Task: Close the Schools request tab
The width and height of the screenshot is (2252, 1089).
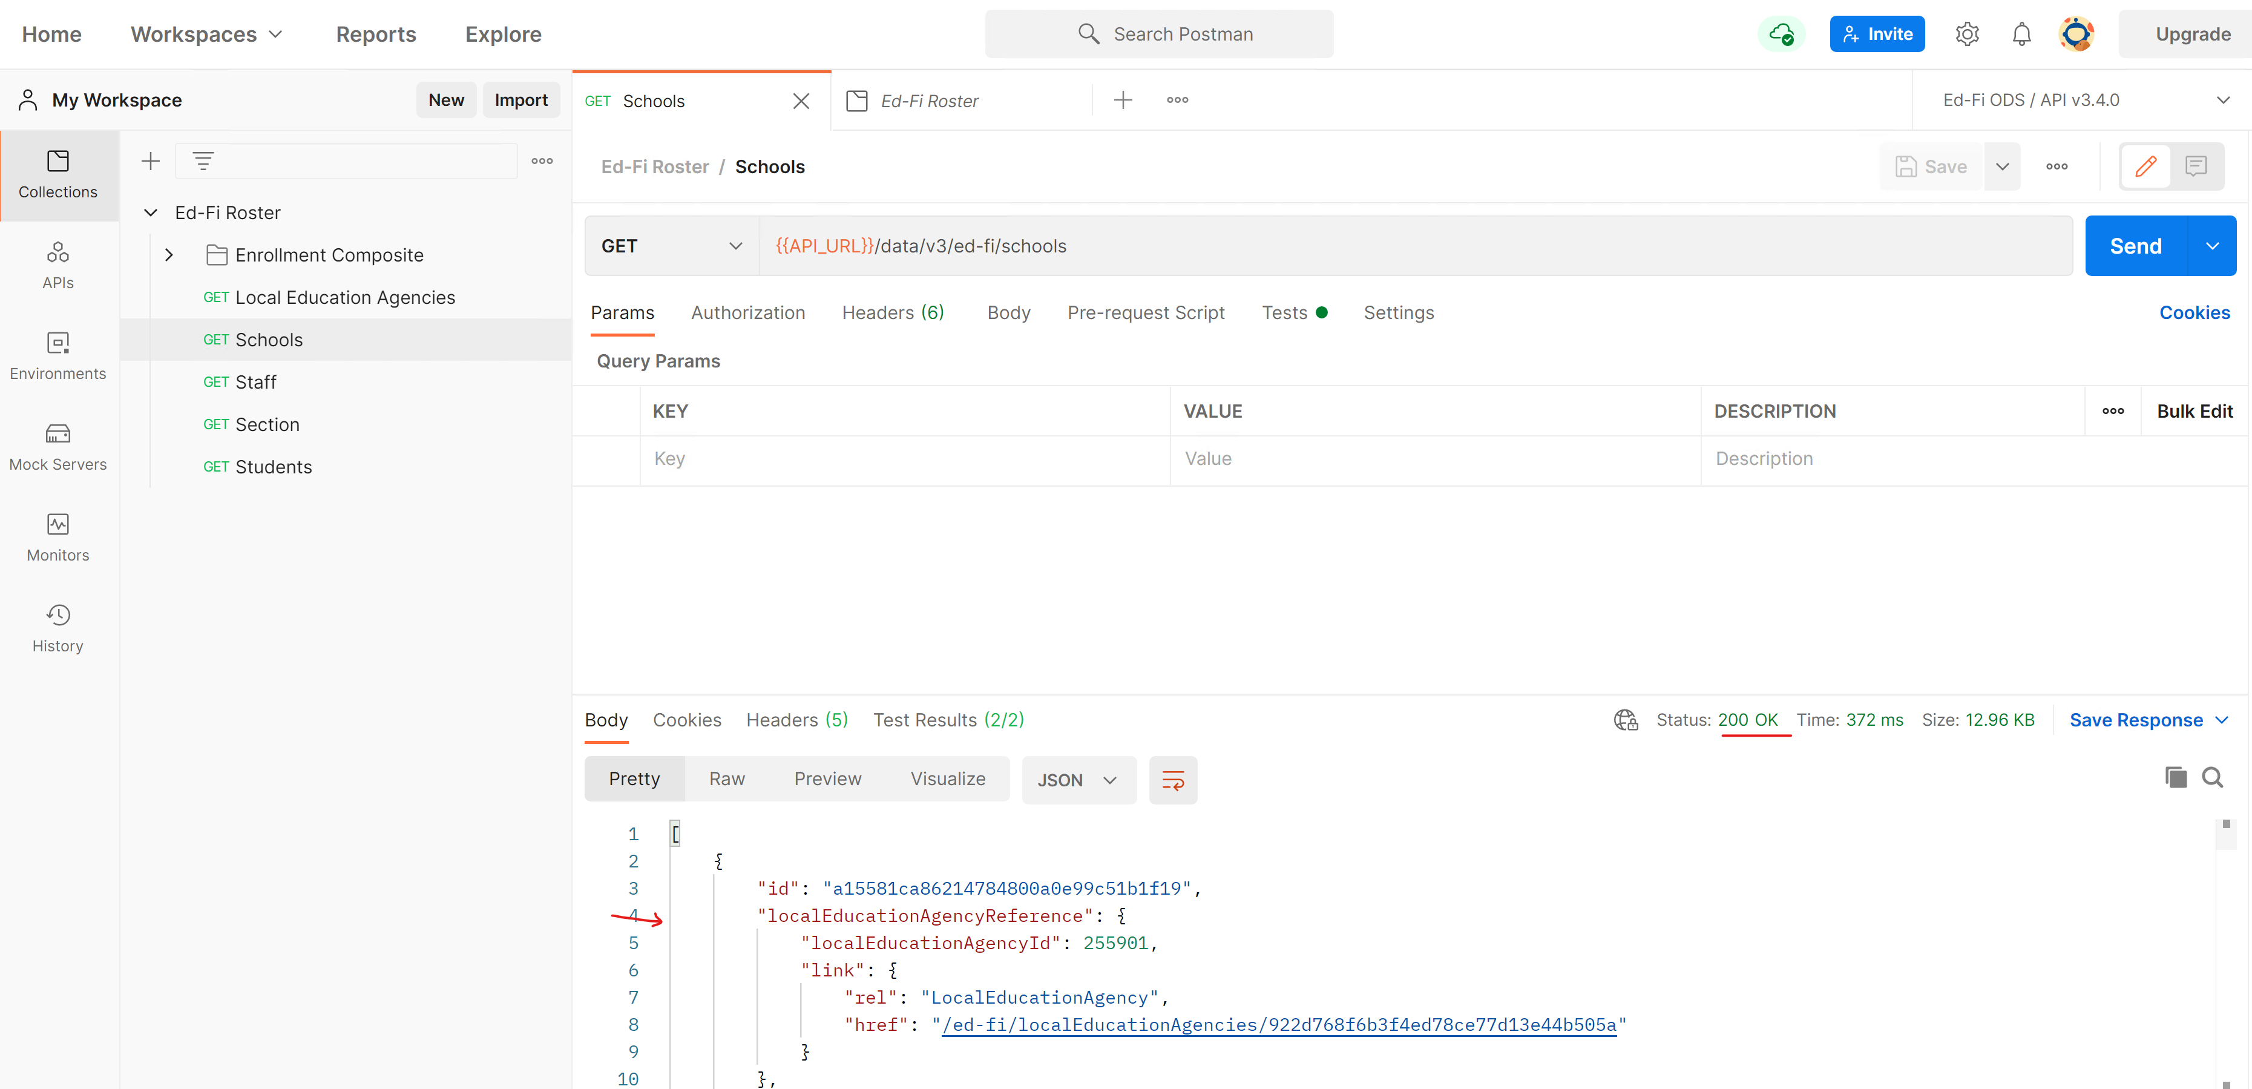Action: pyautogui.click(x=801, y=100)
